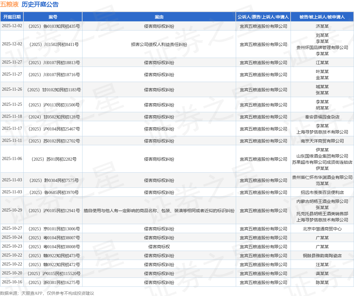The width and height of the screenshot is (354, 296).
Task: Click defendant 江某某
Action: tap(322, 63)
